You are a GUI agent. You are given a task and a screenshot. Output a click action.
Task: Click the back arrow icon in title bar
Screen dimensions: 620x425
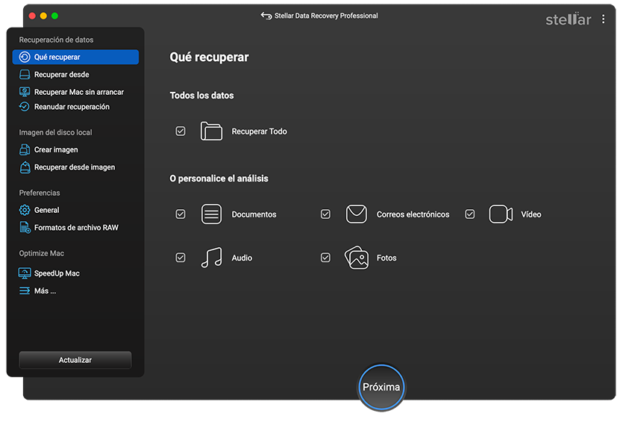click(266, 16)
